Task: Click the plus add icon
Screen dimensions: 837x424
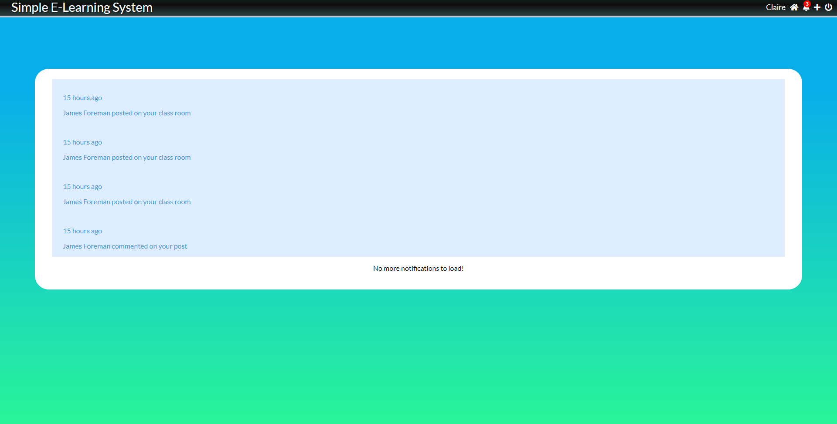Action: click(x=817, y=7)
